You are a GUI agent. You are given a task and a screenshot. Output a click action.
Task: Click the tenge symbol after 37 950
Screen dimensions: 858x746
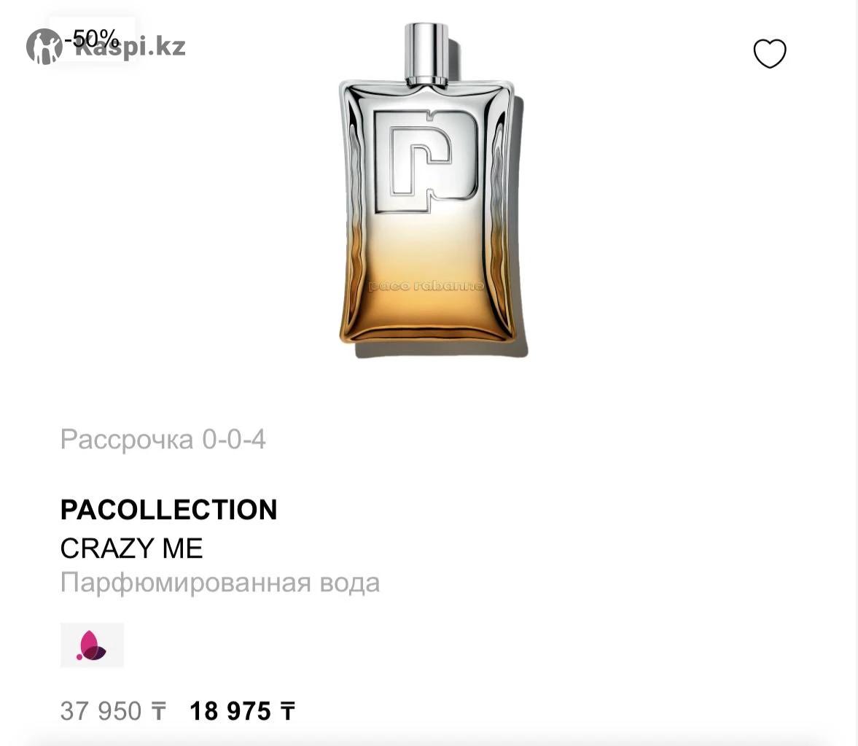point(158,712)
